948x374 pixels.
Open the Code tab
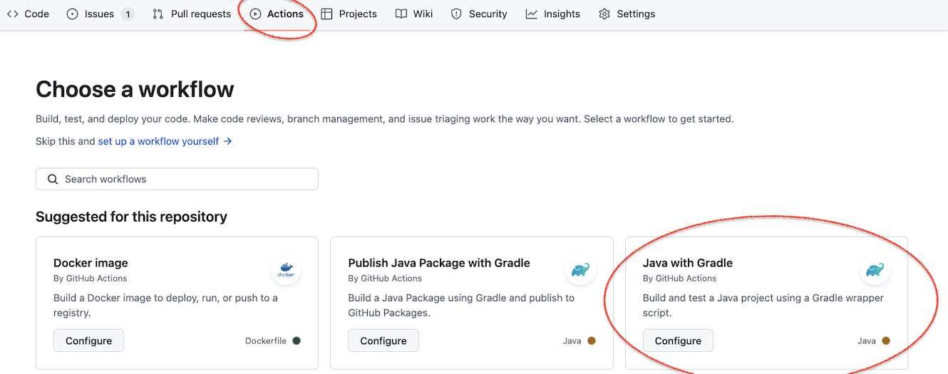click(x=28, y=14)
